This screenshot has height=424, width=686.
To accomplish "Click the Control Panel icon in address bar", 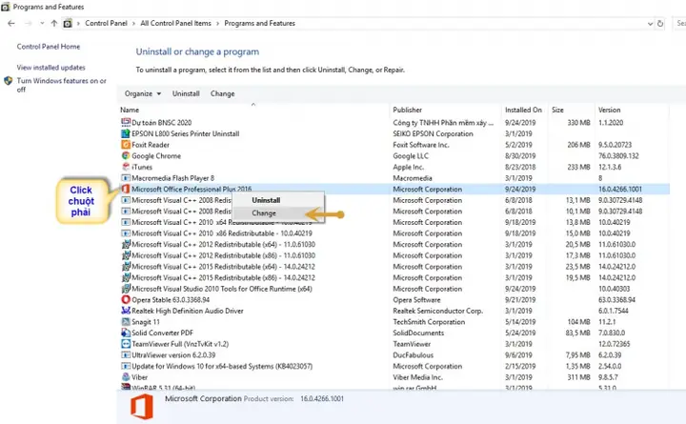I will 68,24.
